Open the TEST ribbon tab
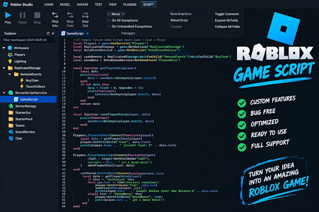 click(x=99, y=5)
